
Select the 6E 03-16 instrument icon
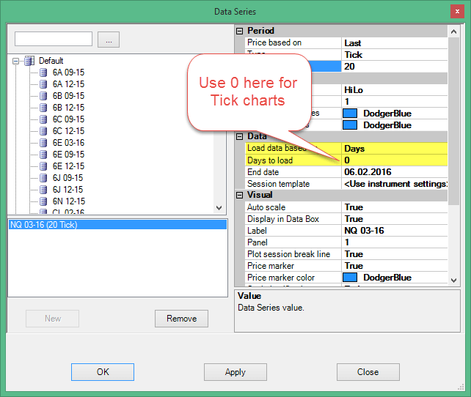pos(43,143)
